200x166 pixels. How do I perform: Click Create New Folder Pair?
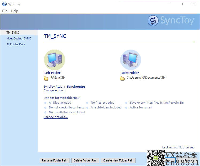pyautogui.click(x=118, y=160)
